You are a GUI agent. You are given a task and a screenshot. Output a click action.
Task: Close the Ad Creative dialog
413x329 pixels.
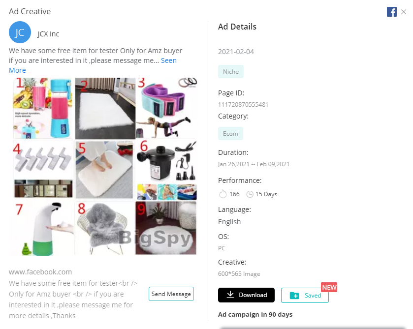404,12
